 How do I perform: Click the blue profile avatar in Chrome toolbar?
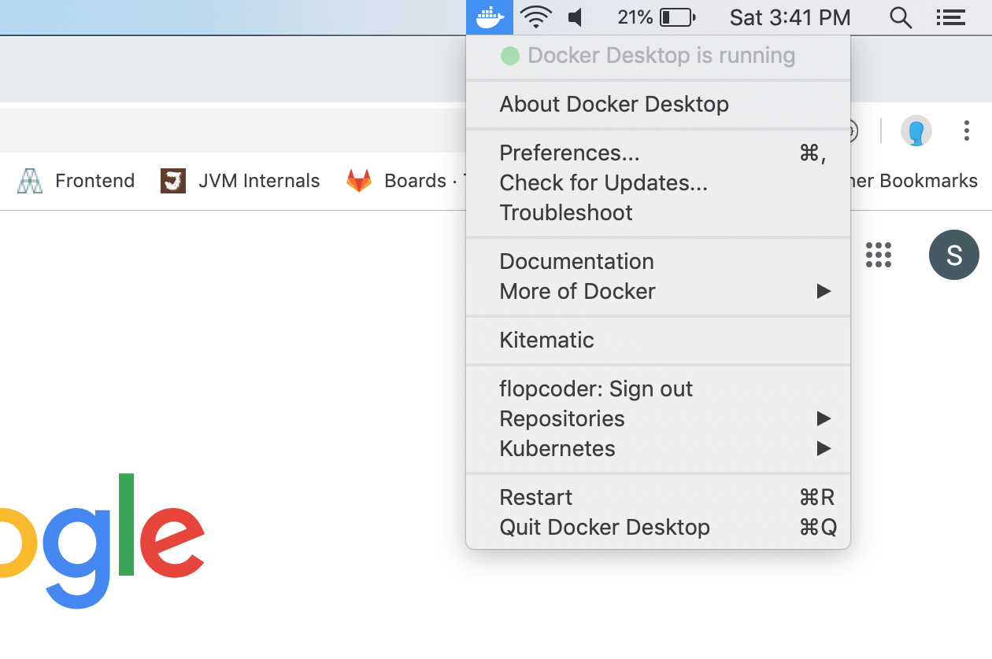916,131
